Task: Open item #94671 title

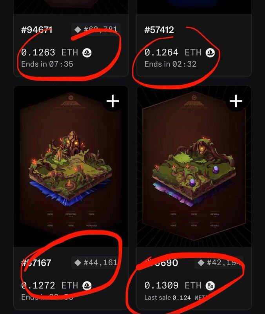Action: coord(36,30)
